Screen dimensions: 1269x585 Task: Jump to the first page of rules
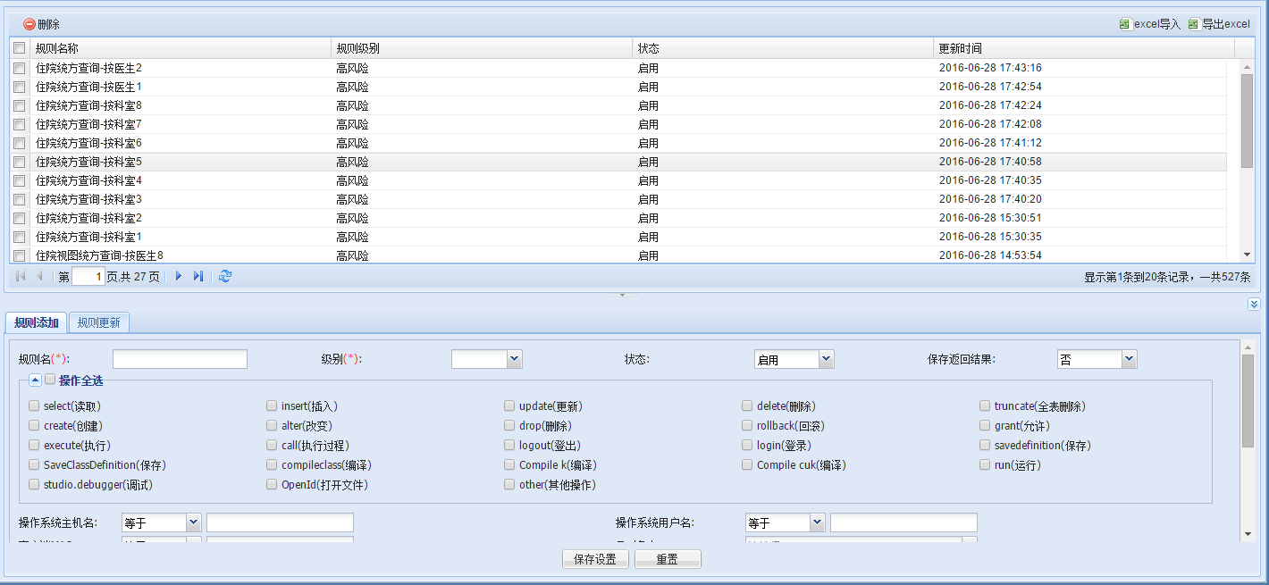tap(21, 277)
